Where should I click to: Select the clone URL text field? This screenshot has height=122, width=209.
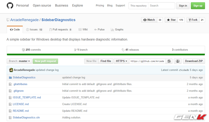click(x=147, y=61)
